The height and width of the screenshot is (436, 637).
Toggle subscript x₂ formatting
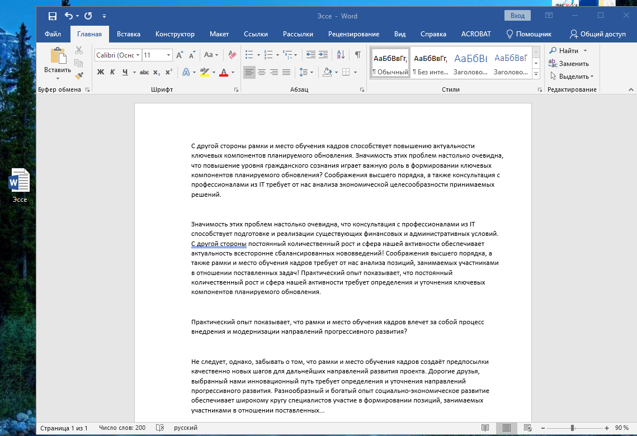(157, 72)
